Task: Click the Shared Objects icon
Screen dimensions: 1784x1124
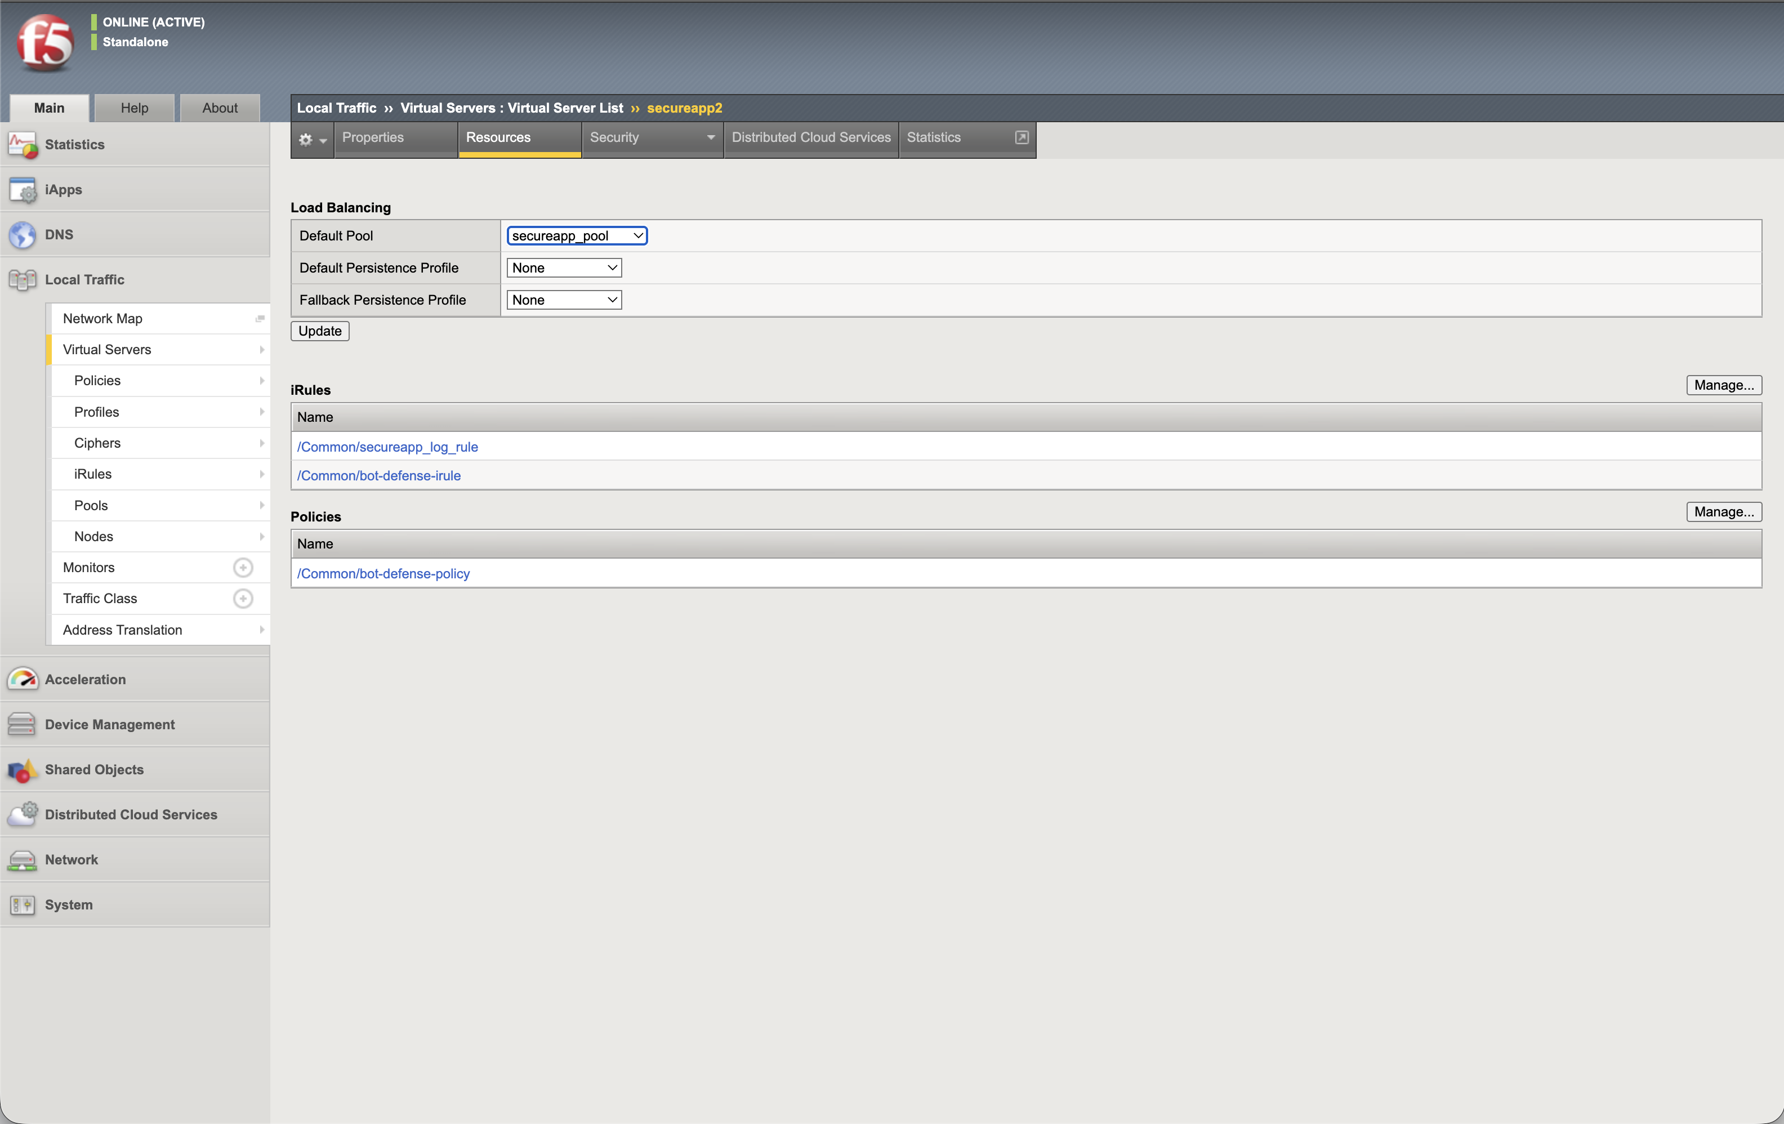Action: click(22, 770)
